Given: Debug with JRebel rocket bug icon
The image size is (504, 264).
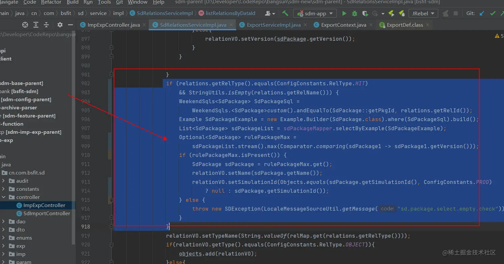Looking at the screenshot, I should click(402, 13).
